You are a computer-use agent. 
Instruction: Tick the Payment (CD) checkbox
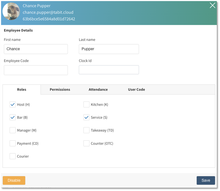pos(13,144)
